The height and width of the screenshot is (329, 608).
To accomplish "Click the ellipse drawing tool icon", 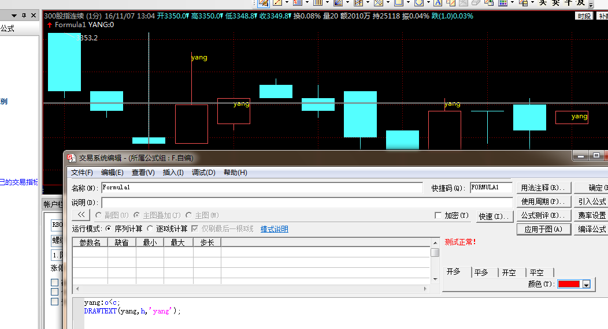I will point(418,2).
